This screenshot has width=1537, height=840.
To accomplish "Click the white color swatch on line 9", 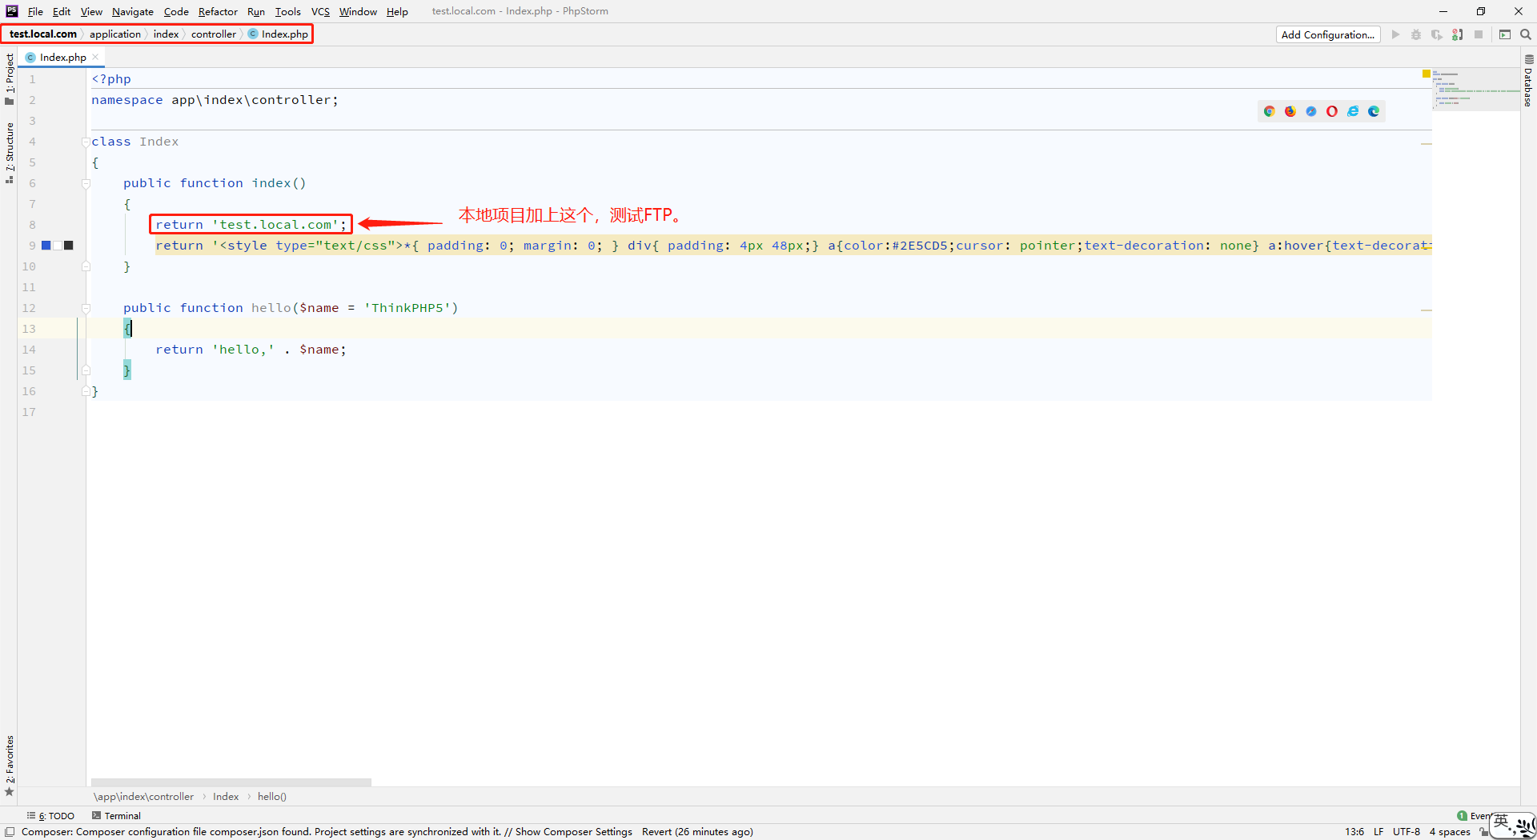I will (58, 246).
